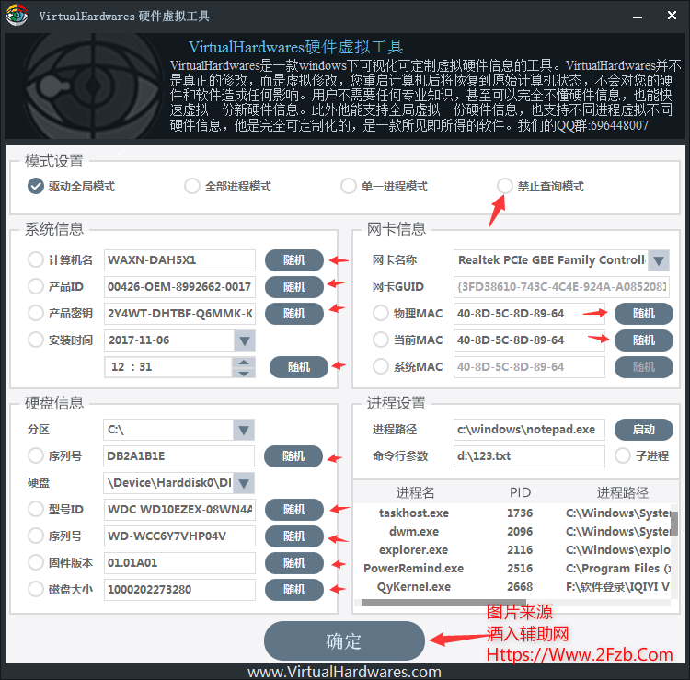The width and height of the screenshot is (690, 680).
Task: Click the time field showing 12 : 31
Action: coord(168,367)
